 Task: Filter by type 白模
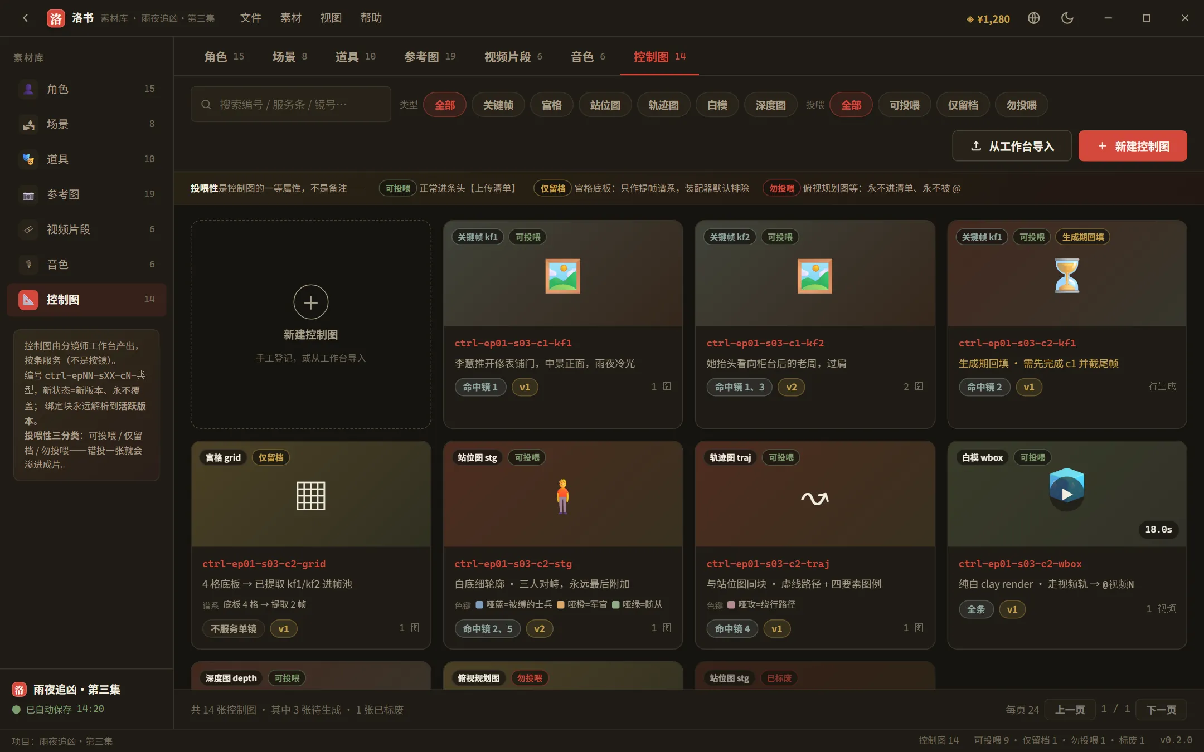pyautogui.click(x=717, y=105)
